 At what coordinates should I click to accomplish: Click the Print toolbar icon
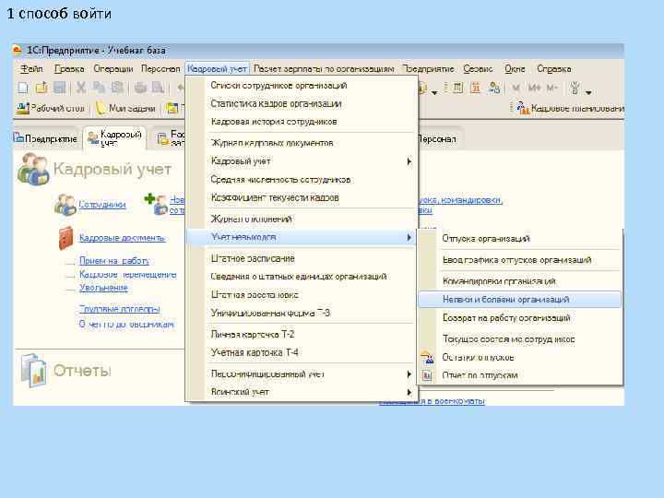click(x=140, y=88)
